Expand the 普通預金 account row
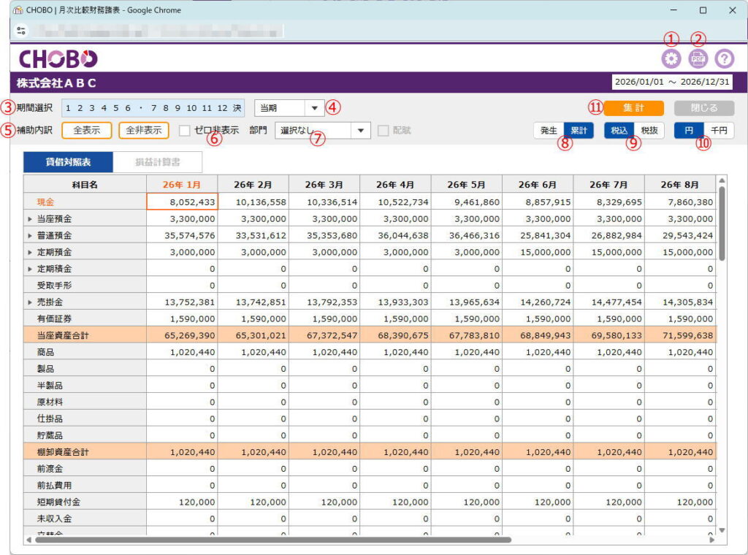Image resolution: width=748 pixels, height=555 pixels. (x=30, y=235)
